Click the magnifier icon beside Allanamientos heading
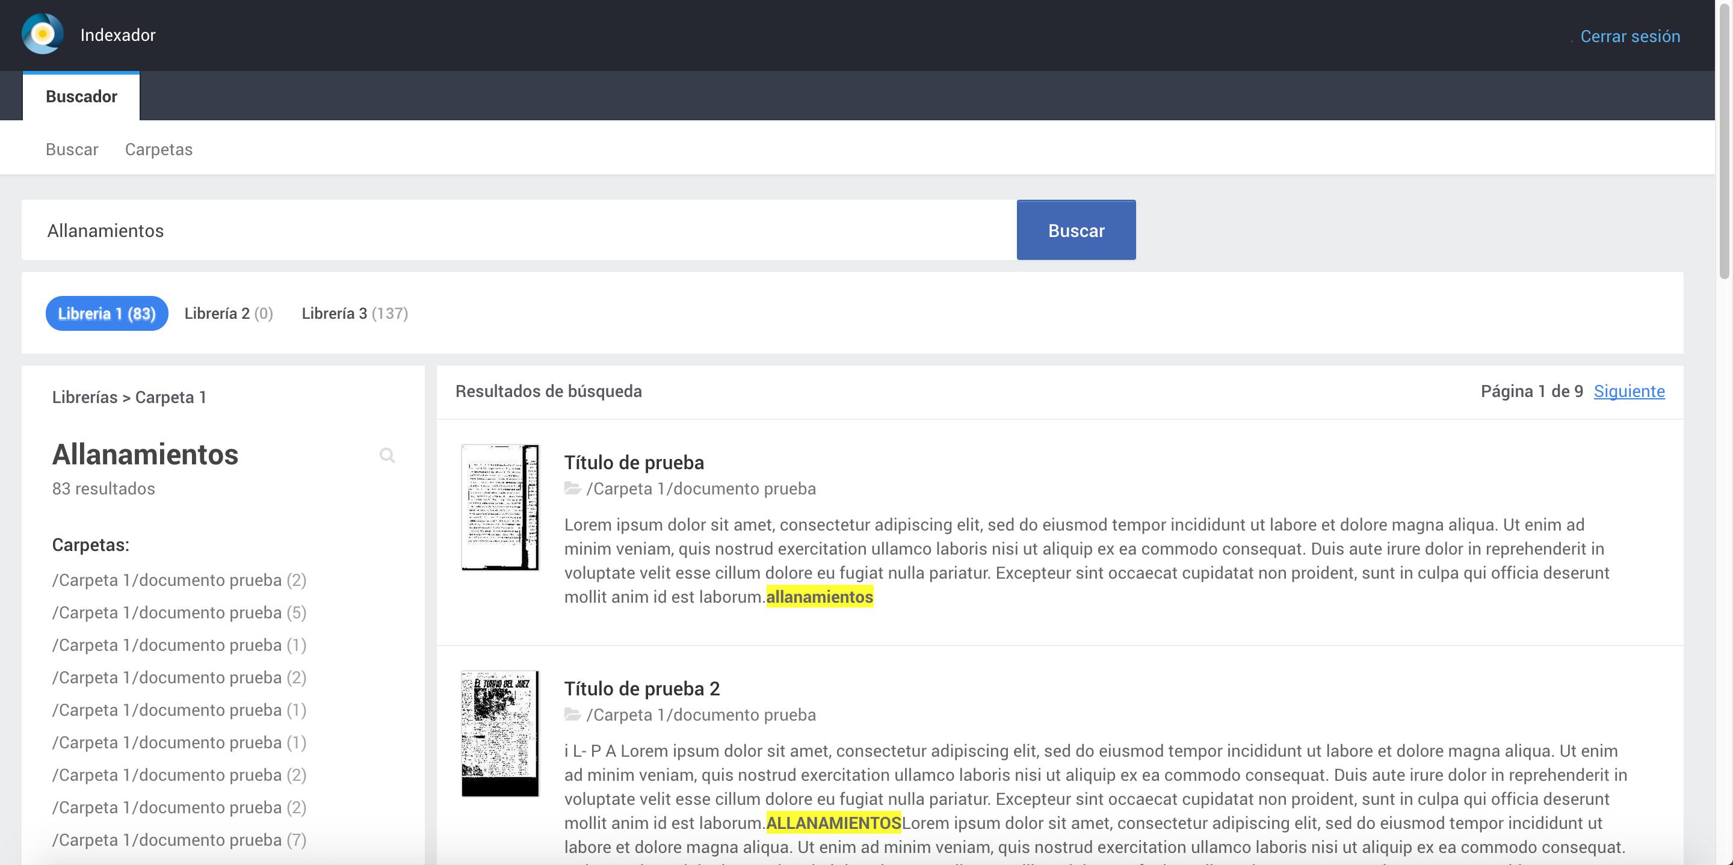1733x865 pixels. tap(387, 455)
